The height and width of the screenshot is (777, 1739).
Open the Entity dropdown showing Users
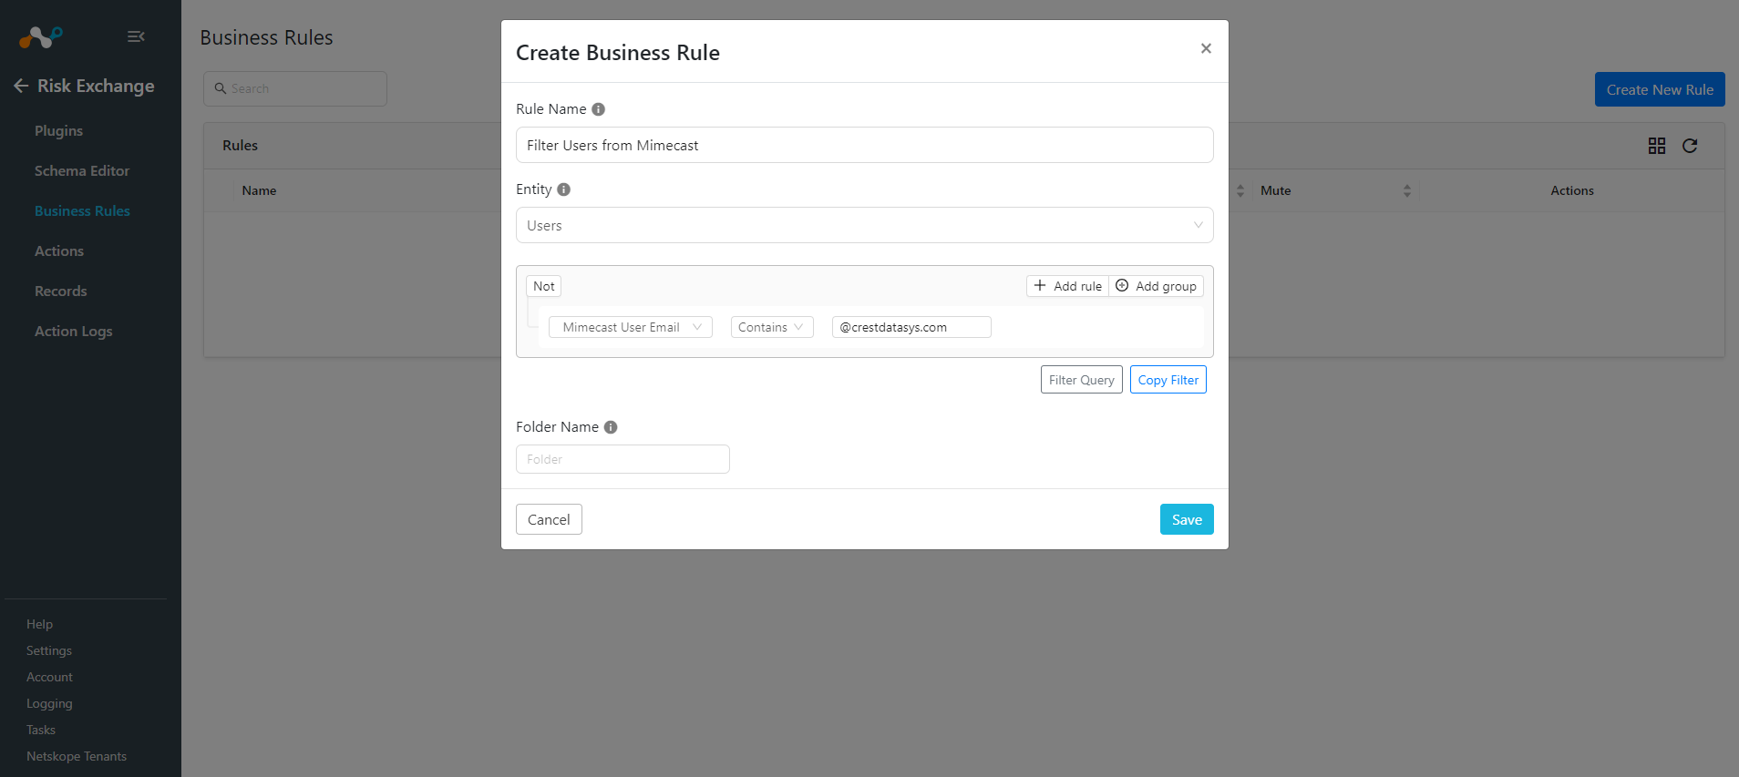[865, 225]
